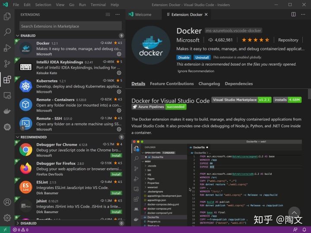311x233 pixels.
Task: Open Kubernetes extension manage gear
Action: pyautogui.click(x=119, y=91)
